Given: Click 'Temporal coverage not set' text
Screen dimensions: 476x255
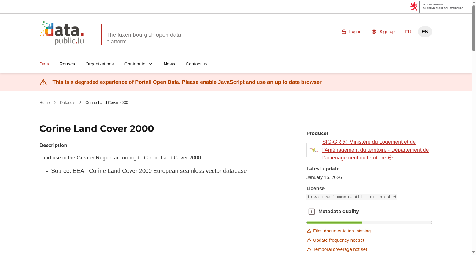Looking at the screenshot, I should click(x=340, y=249).
